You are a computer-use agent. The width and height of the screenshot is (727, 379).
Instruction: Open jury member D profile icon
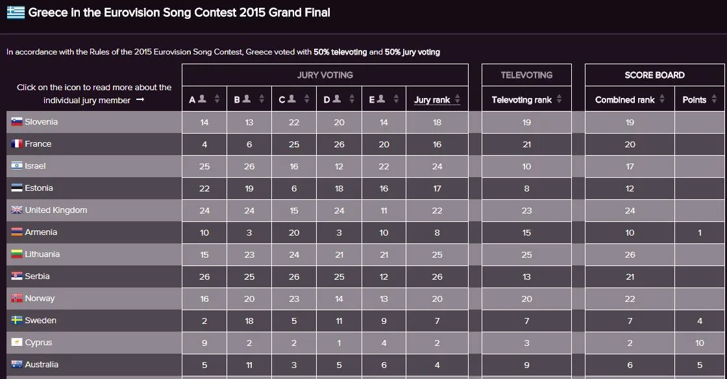pos(337,99)
